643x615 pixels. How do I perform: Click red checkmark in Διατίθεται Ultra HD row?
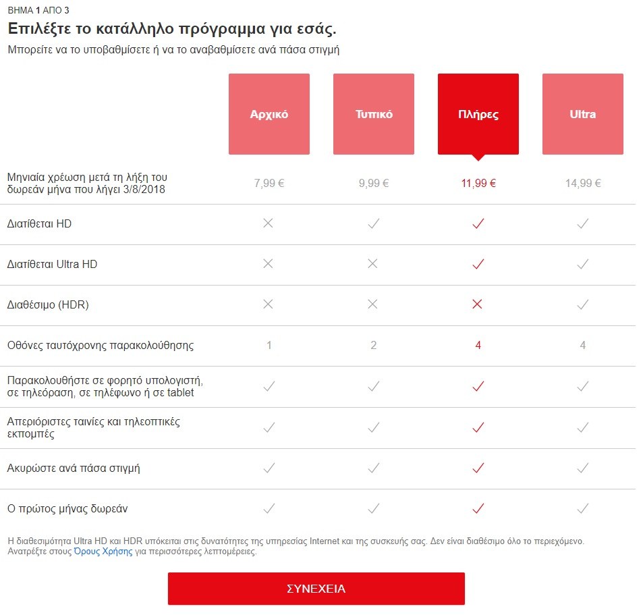tap(478, 264)
